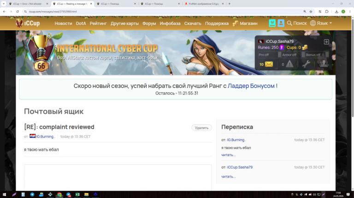Open the Другие карты menu

[124, 23]
